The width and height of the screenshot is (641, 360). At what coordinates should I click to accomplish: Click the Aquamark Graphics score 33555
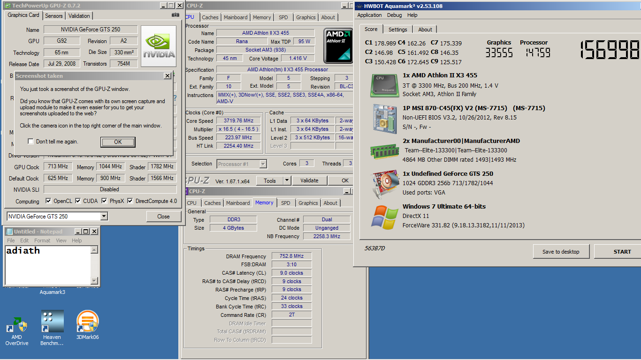[x=499, y=52]
